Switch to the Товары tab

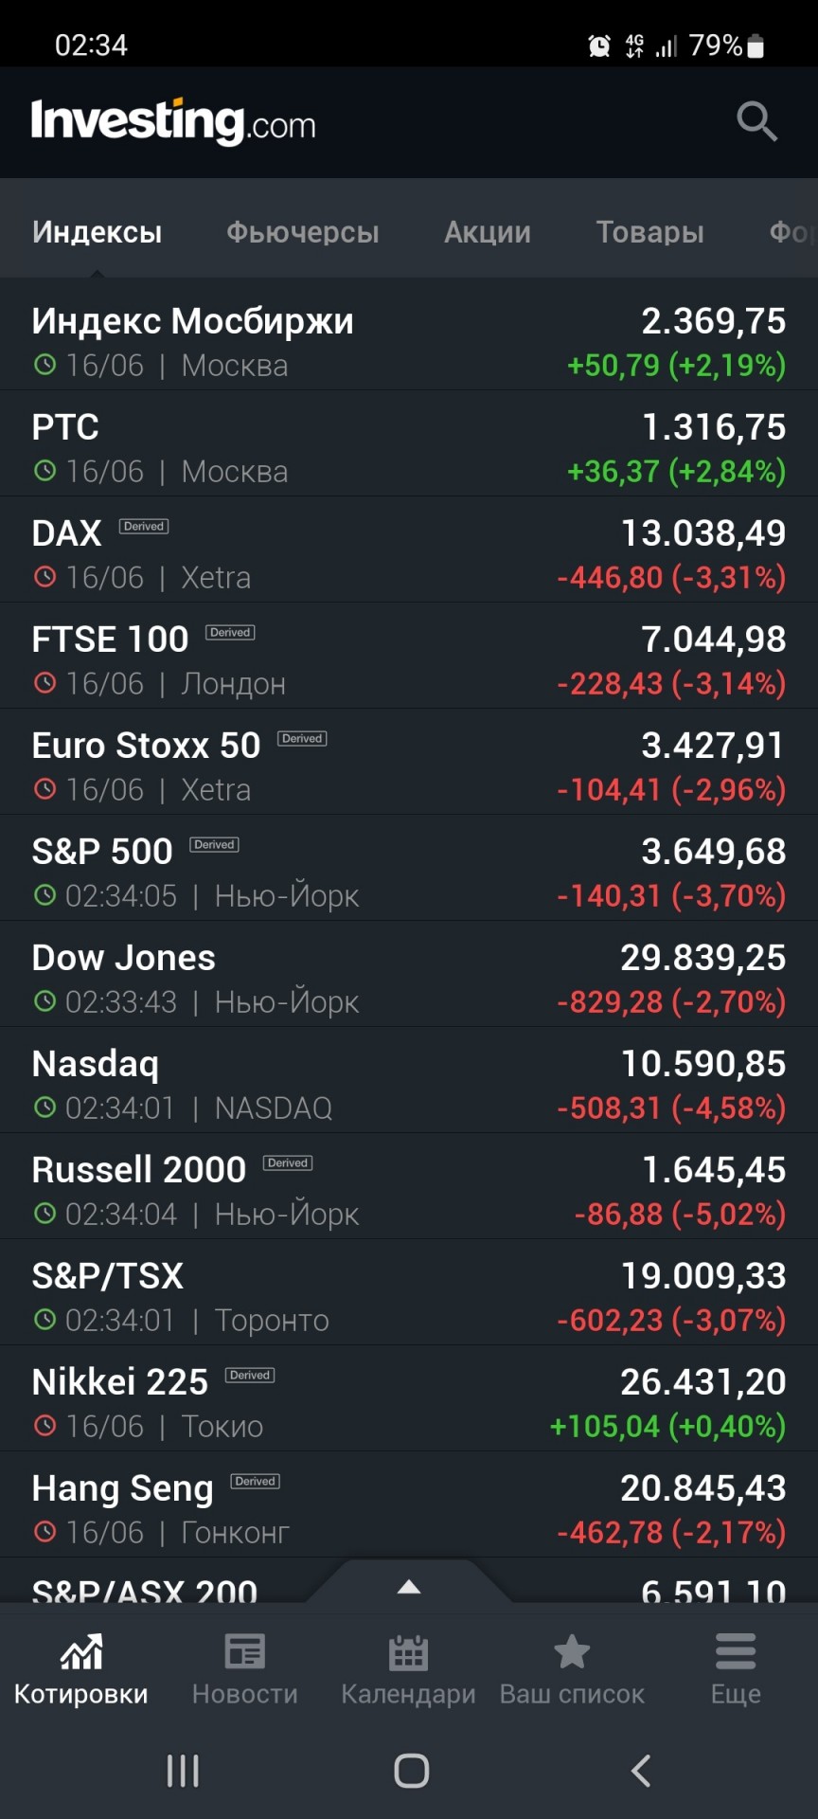pos(650,232)
